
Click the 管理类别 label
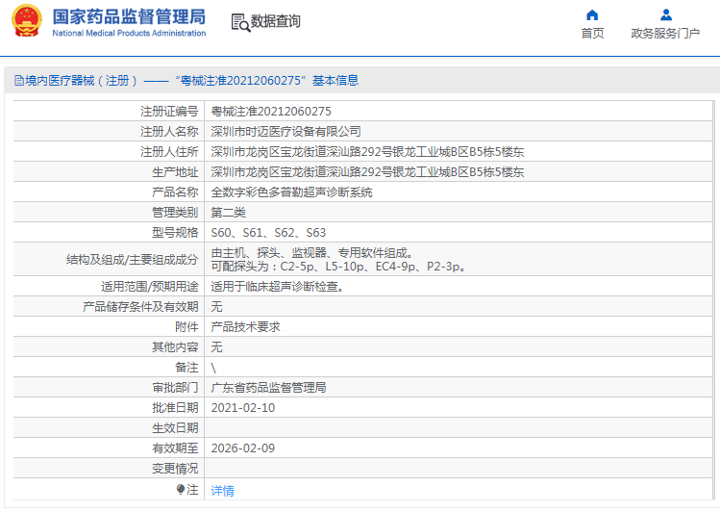coord(175,213)
